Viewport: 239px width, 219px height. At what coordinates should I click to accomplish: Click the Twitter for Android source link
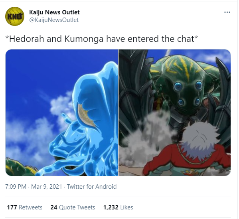(92, 187)
